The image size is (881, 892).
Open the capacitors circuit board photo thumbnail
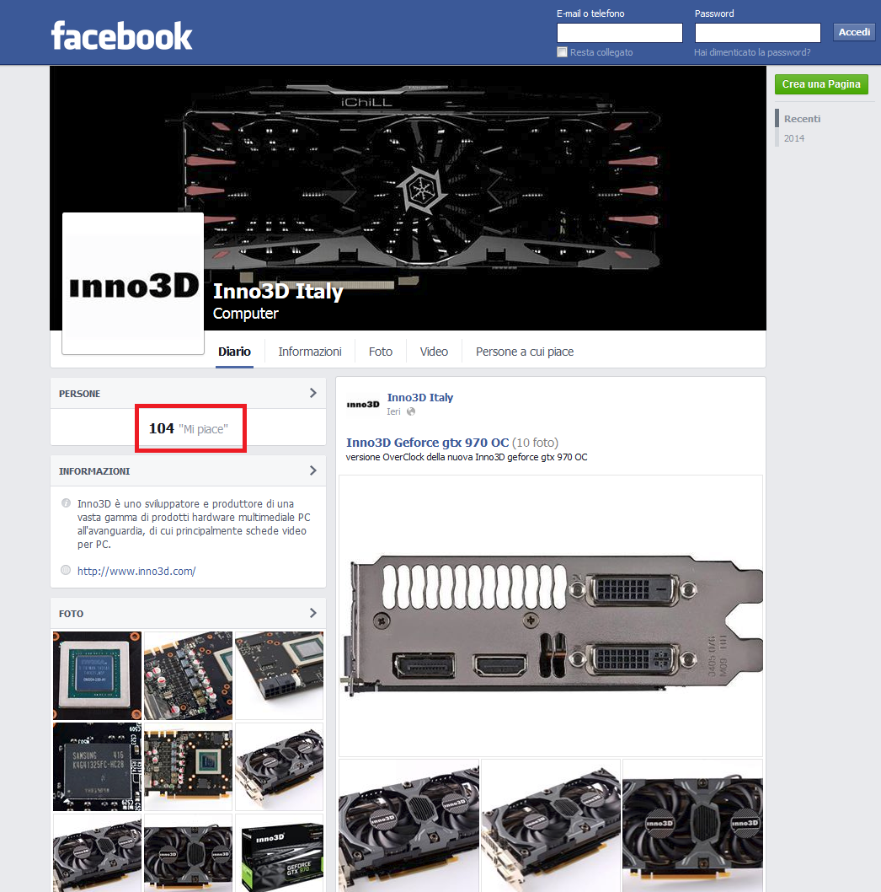(188, 675)
